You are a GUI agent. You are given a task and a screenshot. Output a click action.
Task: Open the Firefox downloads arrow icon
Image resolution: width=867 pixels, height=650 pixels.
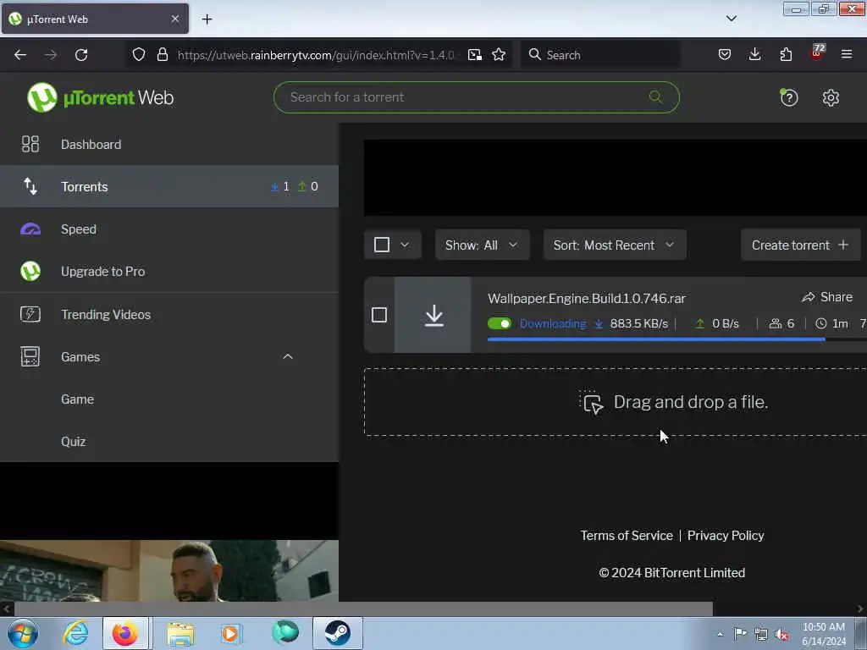point(754,55)
